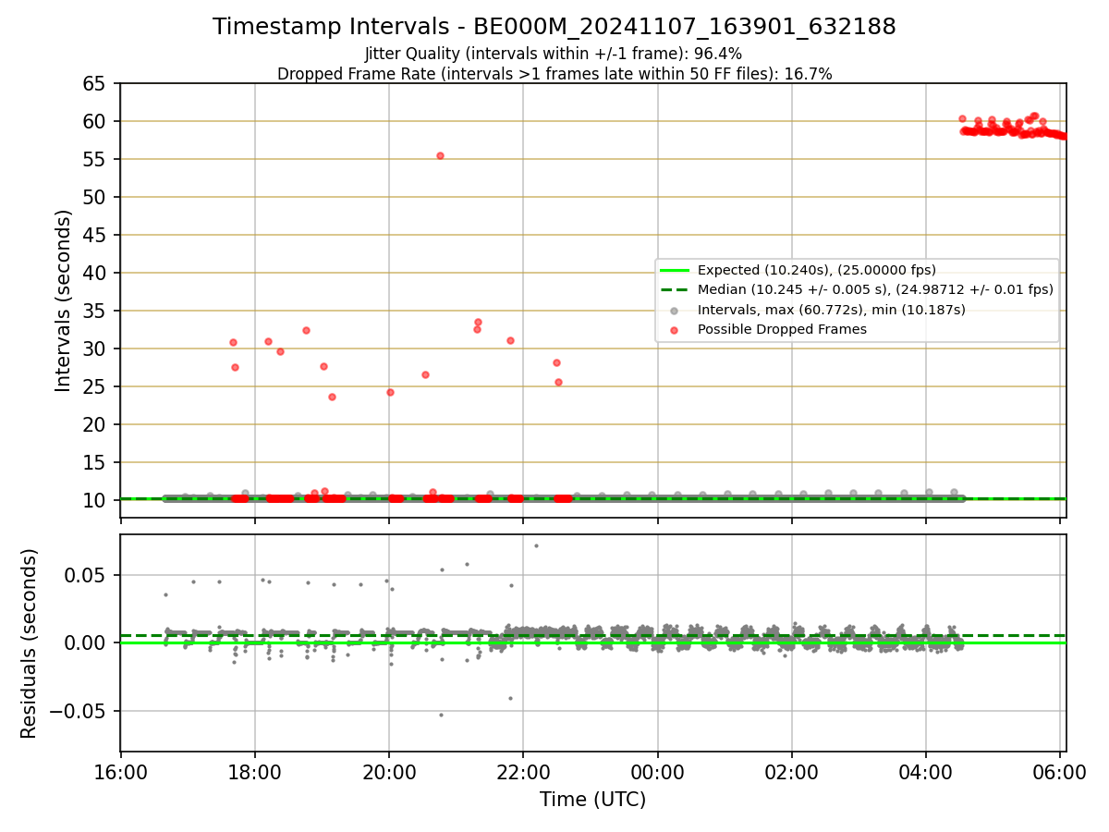Click the highest residual point near 0.07 seconds
Screen dimensions: 1109x832
536,545
